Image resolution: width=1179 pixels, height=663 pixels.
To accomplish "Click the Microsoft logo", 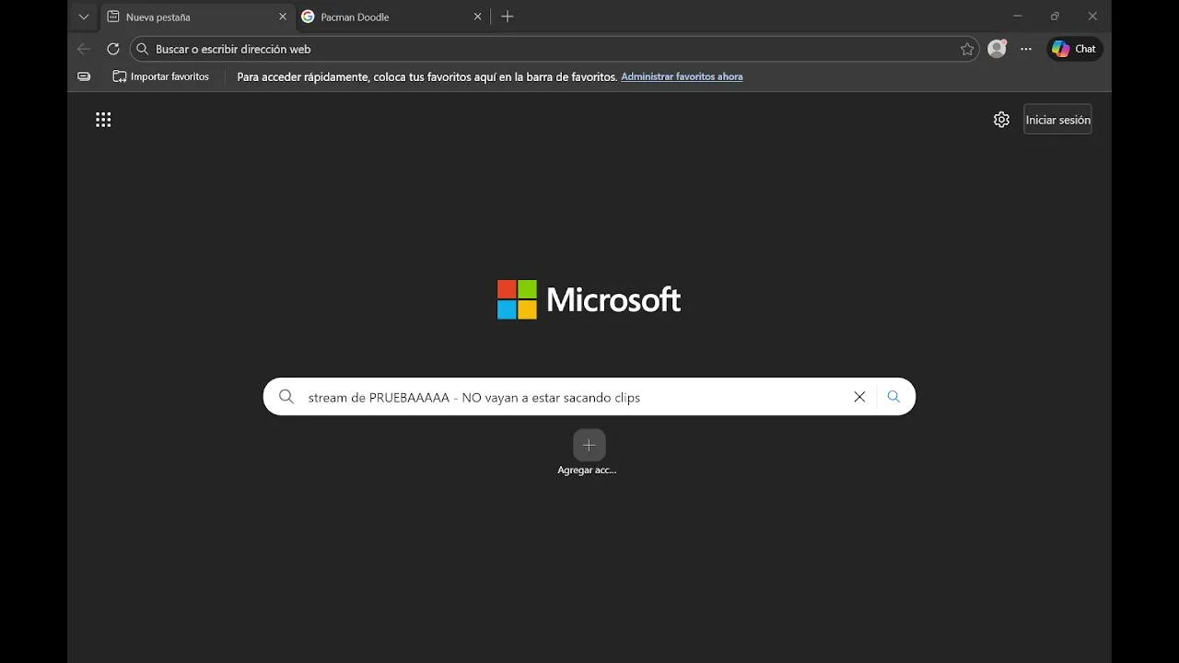I will 589,299.
